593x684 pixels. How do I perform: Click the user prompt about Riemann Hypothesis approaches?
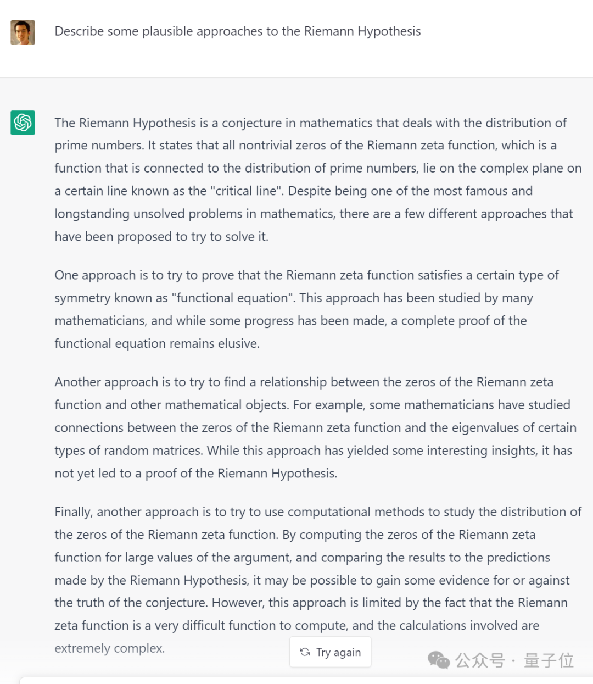tap(237, 31)
